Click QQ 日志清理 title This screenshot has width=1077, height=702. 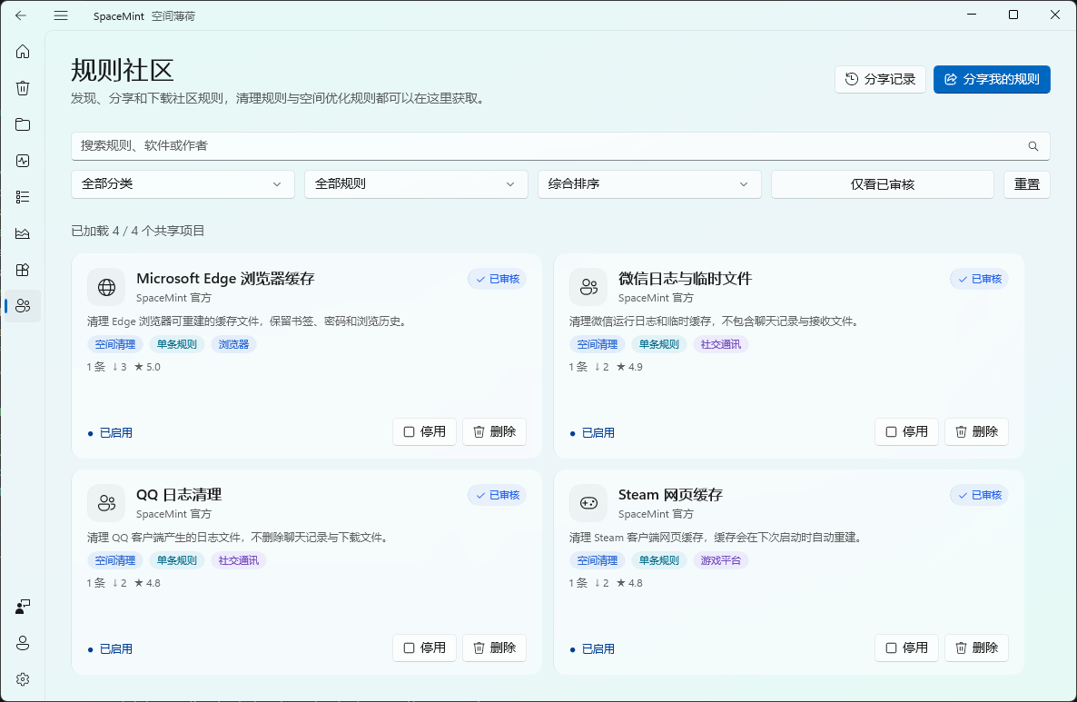[x=179, y=495]
